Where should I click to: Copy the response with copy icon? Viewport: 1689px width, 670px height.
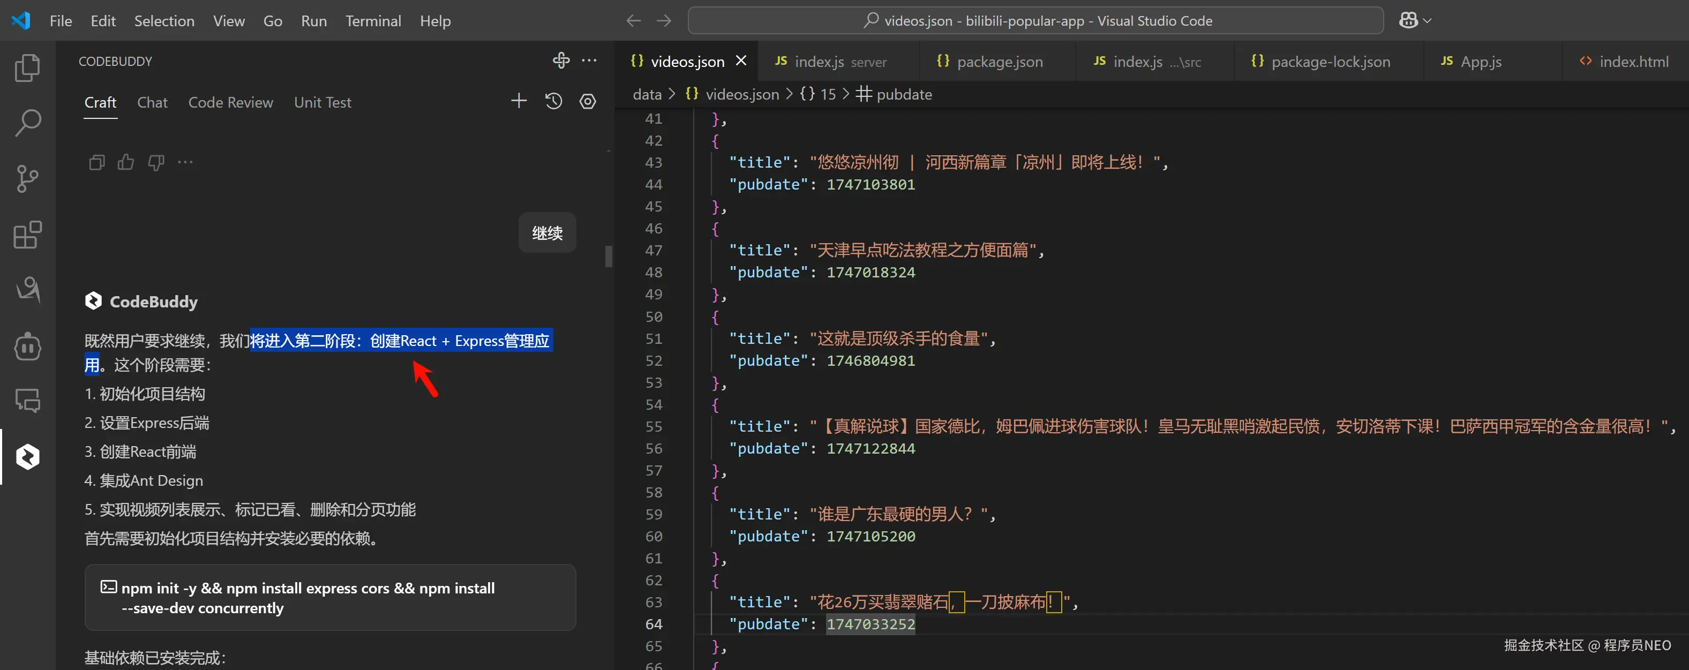point(96,162)
